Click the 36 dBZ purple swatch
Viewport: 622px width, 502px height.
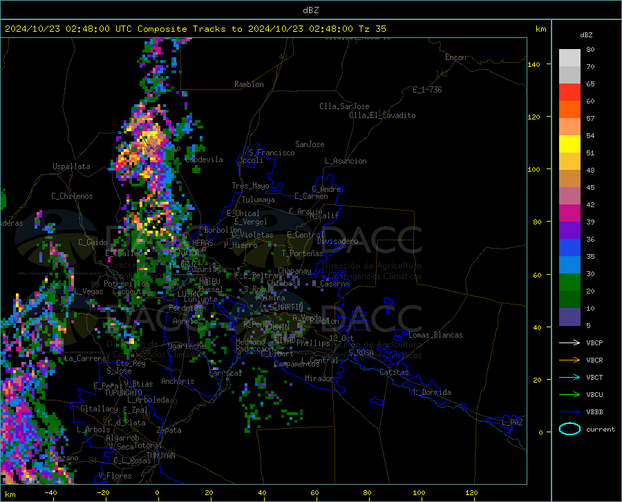coord(569,231)
